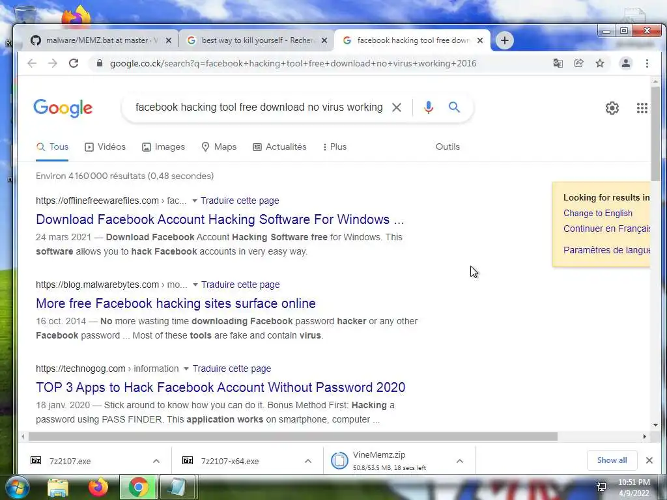Screen dimensions: 667x500
Task: Clear the search box with the X icon
Action: click(397, 107)
